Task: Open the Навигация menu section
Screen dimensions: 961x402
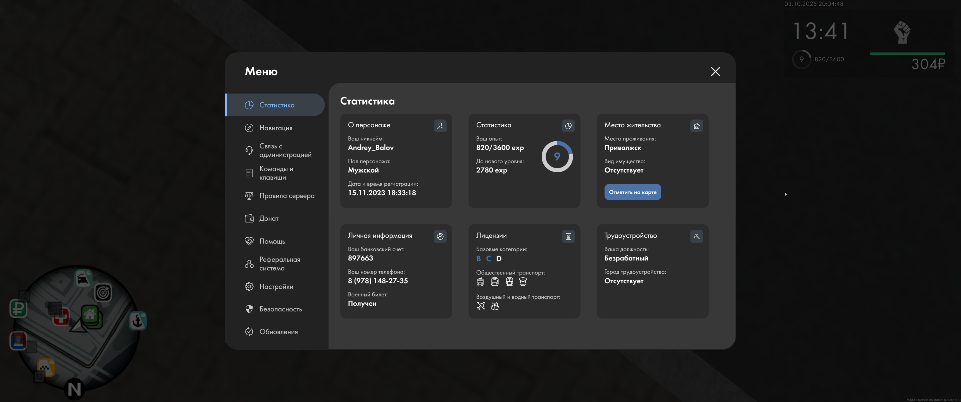Action: (276, 128)
